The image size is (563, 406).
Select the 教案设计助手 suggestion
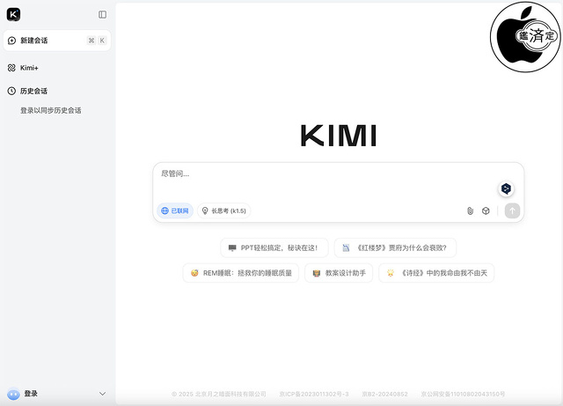[x=339, y=273]
